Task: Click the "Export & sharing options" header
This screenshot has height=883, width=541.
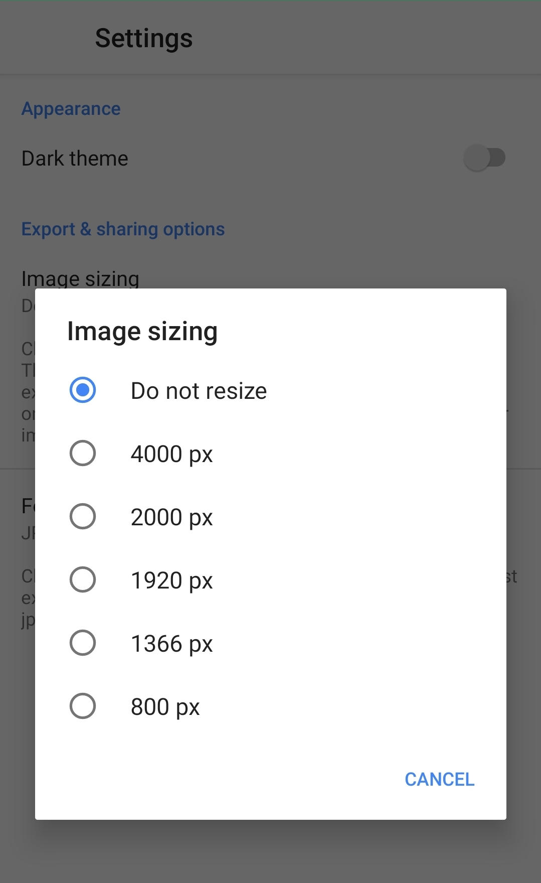Action: (123, 229)
